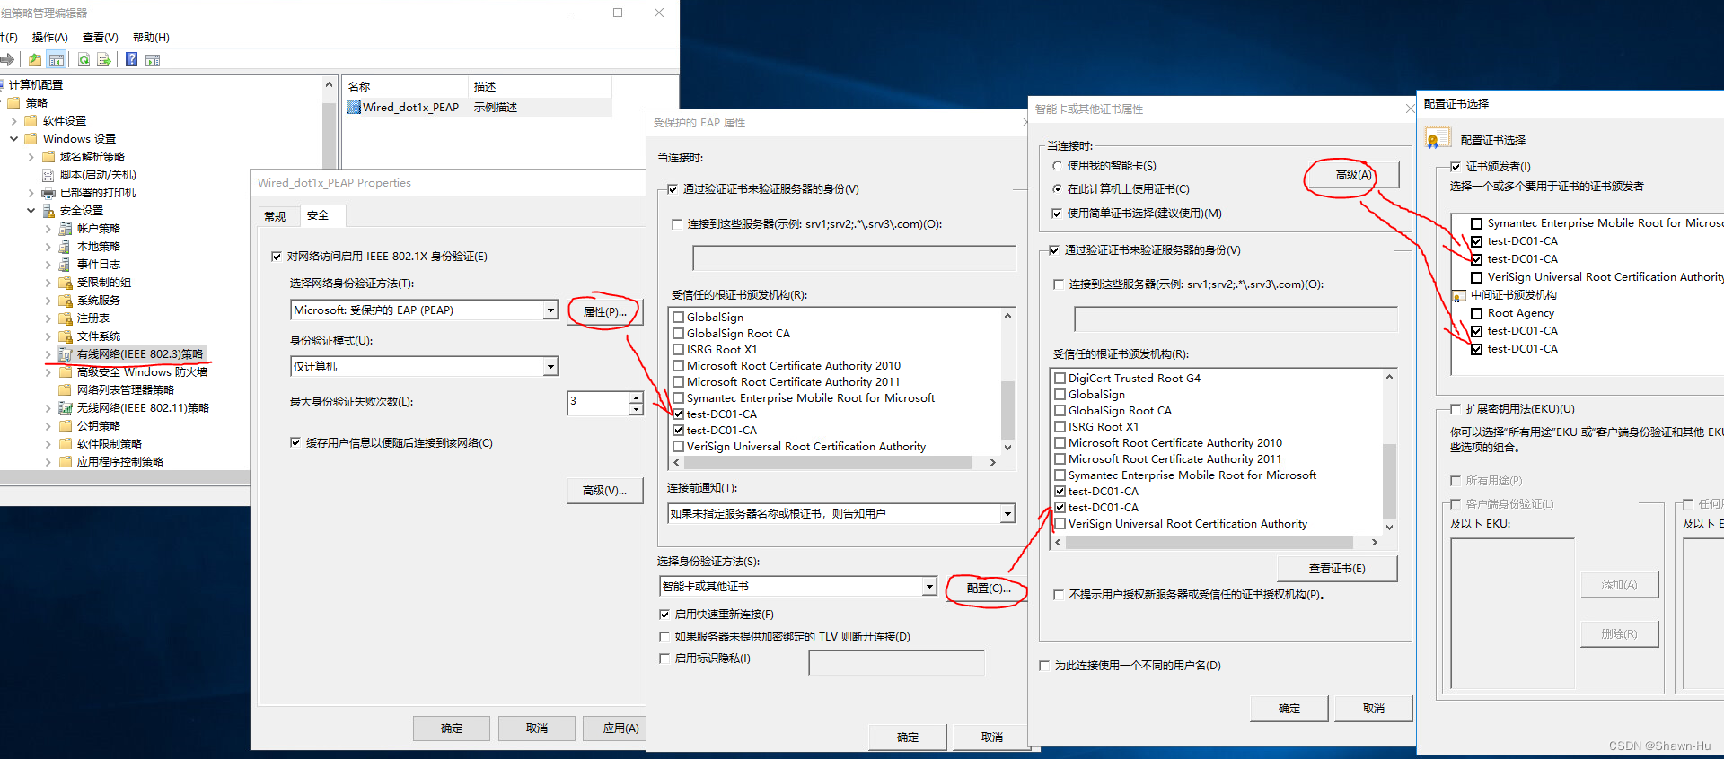Click the export list toolbar icon
1724x759 pixels.
(x=104, y=60)
